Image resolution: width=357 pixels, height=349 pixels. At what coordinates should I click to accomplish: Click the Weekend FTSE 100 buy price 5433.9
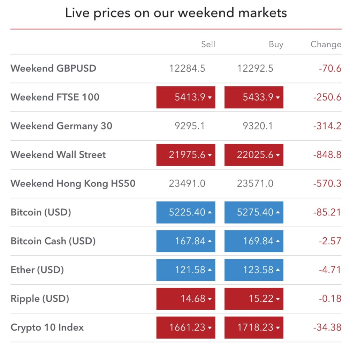click(x=254, y=97)
